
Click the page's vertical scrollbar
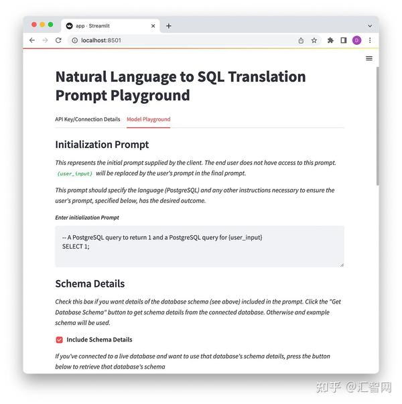click(377, 126)
